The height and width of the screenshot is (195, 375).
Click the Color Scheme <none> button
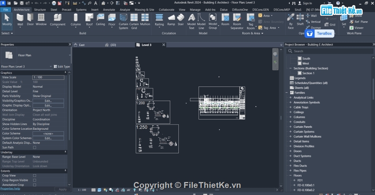click(48, 134)
